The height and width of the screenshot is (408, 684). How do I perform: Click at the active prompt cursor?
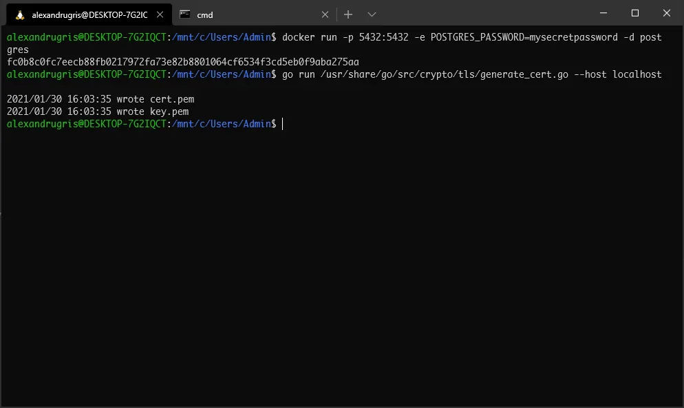pyautogui.click(x=283, y=124)
